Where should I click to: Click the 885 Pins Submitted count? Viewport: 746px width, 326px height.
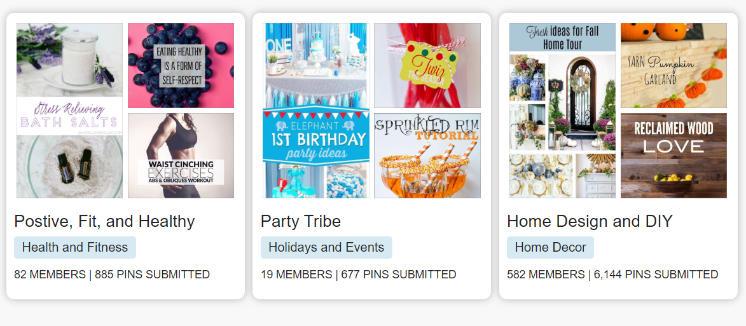click(153, 275)
